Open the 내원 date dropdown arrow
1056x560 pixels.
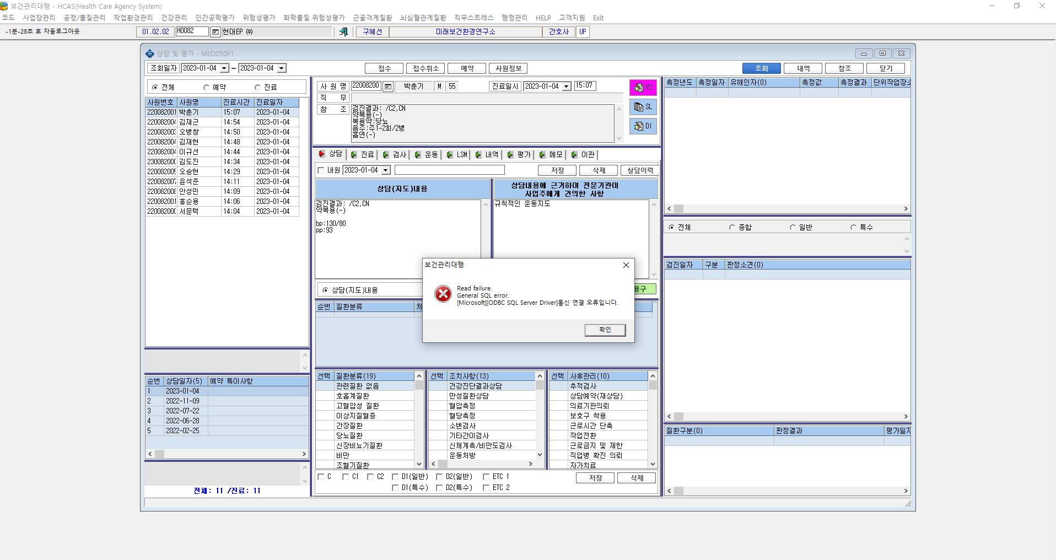pyautogui.click(x=386, y=170)
